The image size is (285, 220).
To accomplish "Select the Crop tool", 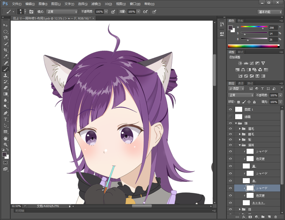I will [x=5, y=50].
